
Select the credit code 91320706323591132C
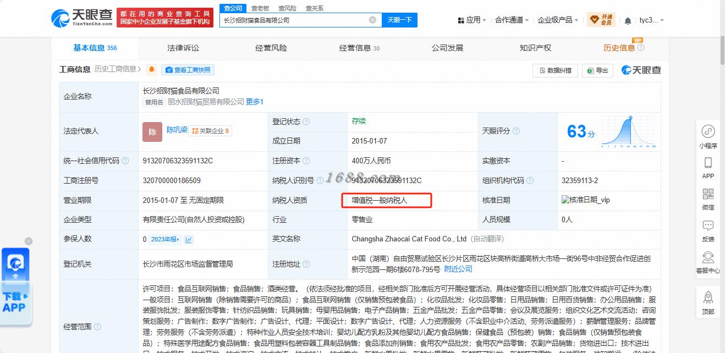pos(178,161)
